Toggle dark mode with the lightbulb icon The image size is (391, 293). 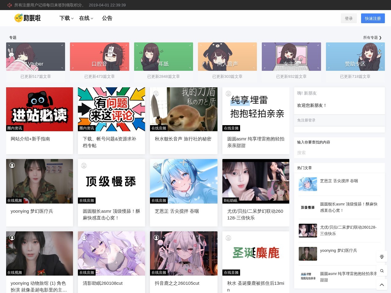coord(382,257)
